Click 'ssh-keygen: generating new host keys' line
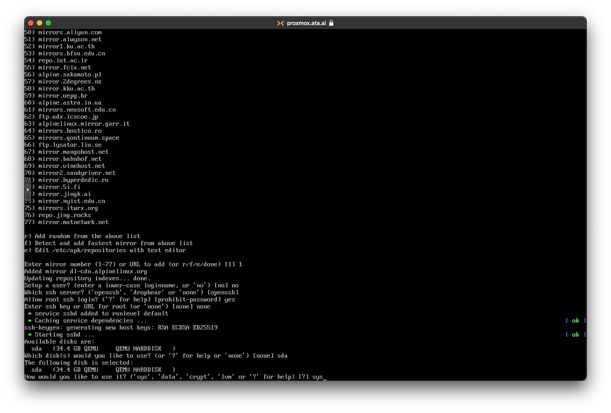 coord(121,328)
